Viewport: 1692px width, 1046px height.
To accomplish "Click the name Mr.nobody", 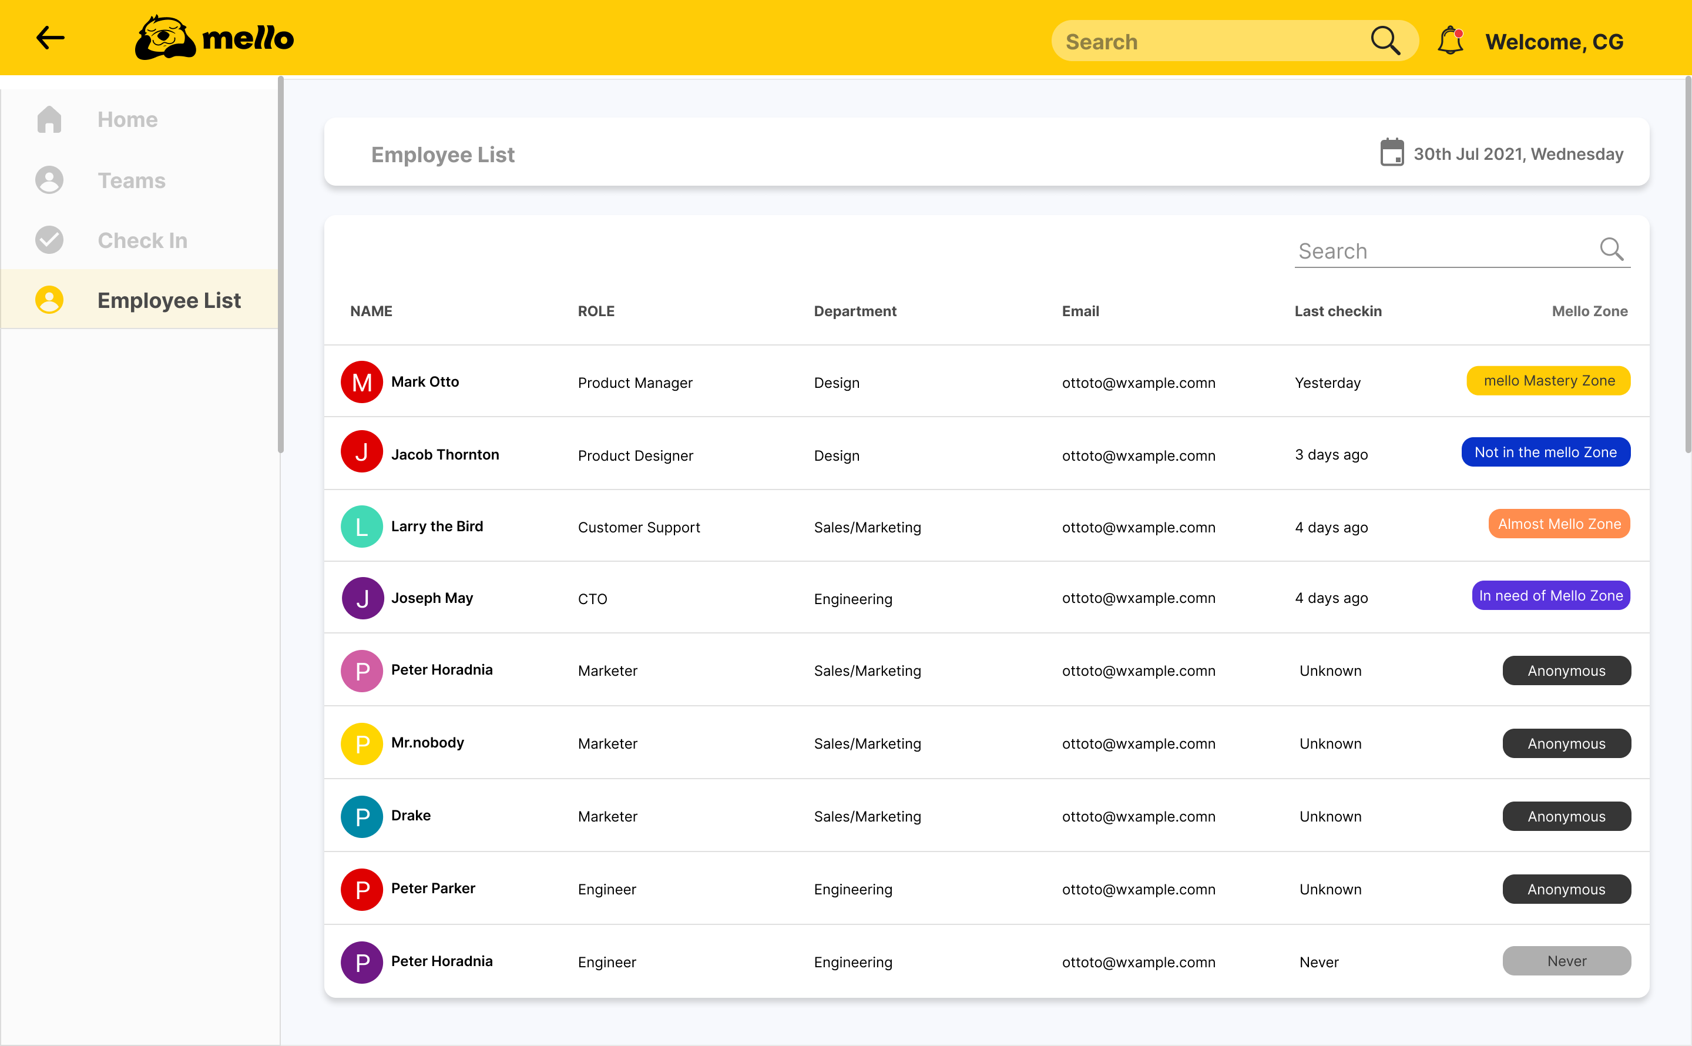I will pyautogui.click(x=427, y=743).
